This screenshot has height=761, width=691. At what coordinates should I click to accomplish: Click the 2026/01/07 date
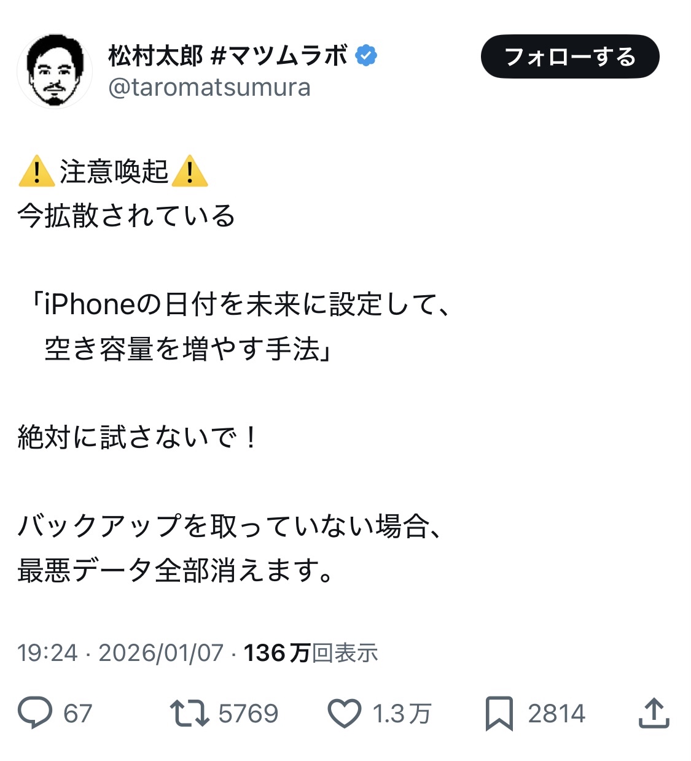pyautogui.click(x=161, y=653)
